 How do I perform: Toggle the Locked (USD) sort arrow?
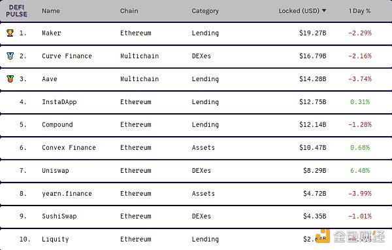(324, 10)
